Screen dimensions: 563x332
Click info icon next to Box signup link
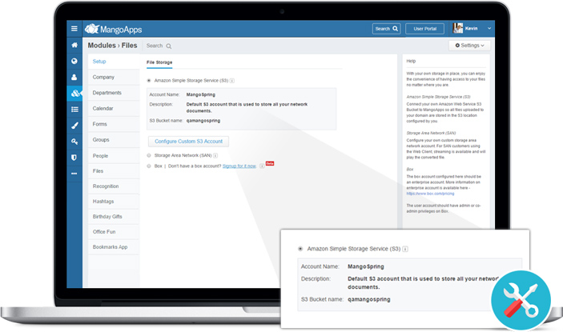point(262,166)
